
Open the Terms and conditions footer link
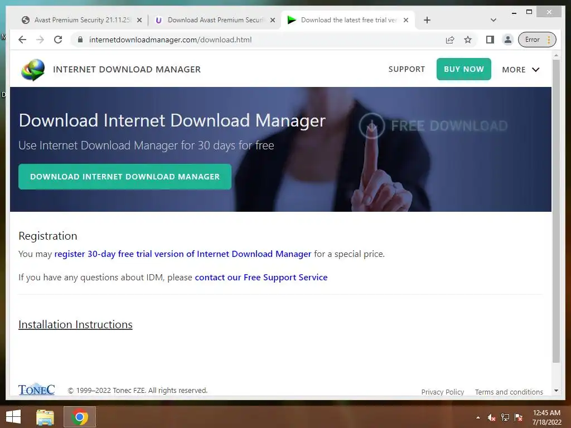coord(509,392)
